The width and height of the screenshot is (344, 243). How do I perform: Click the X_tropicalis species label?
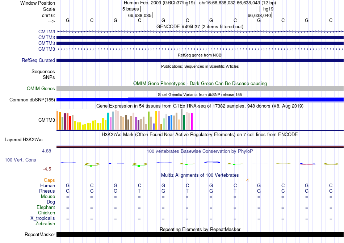click(43, 218)
